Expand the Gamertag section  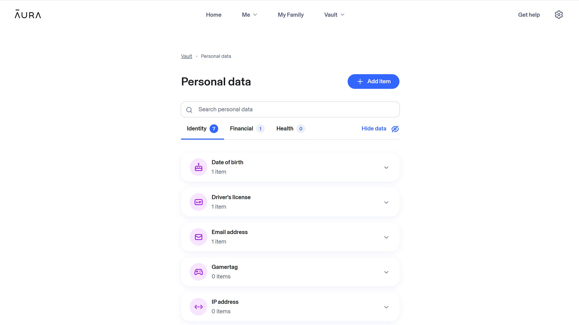(x=386, y=272)
